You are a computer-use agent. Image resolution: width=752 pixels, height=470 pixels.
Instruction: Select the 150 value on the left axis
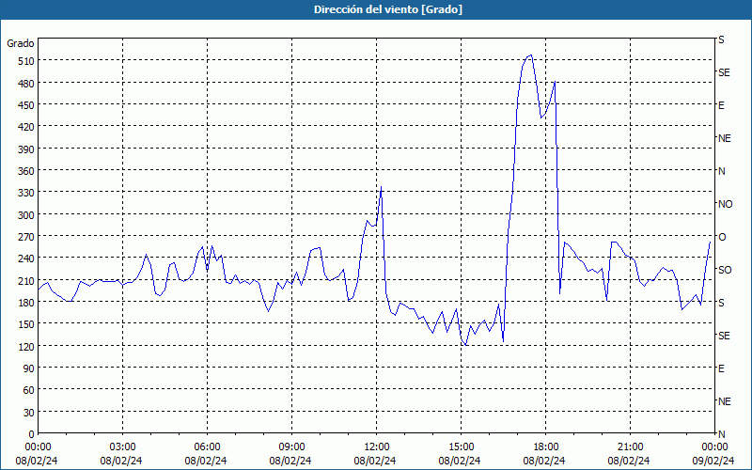pos(25,324)
